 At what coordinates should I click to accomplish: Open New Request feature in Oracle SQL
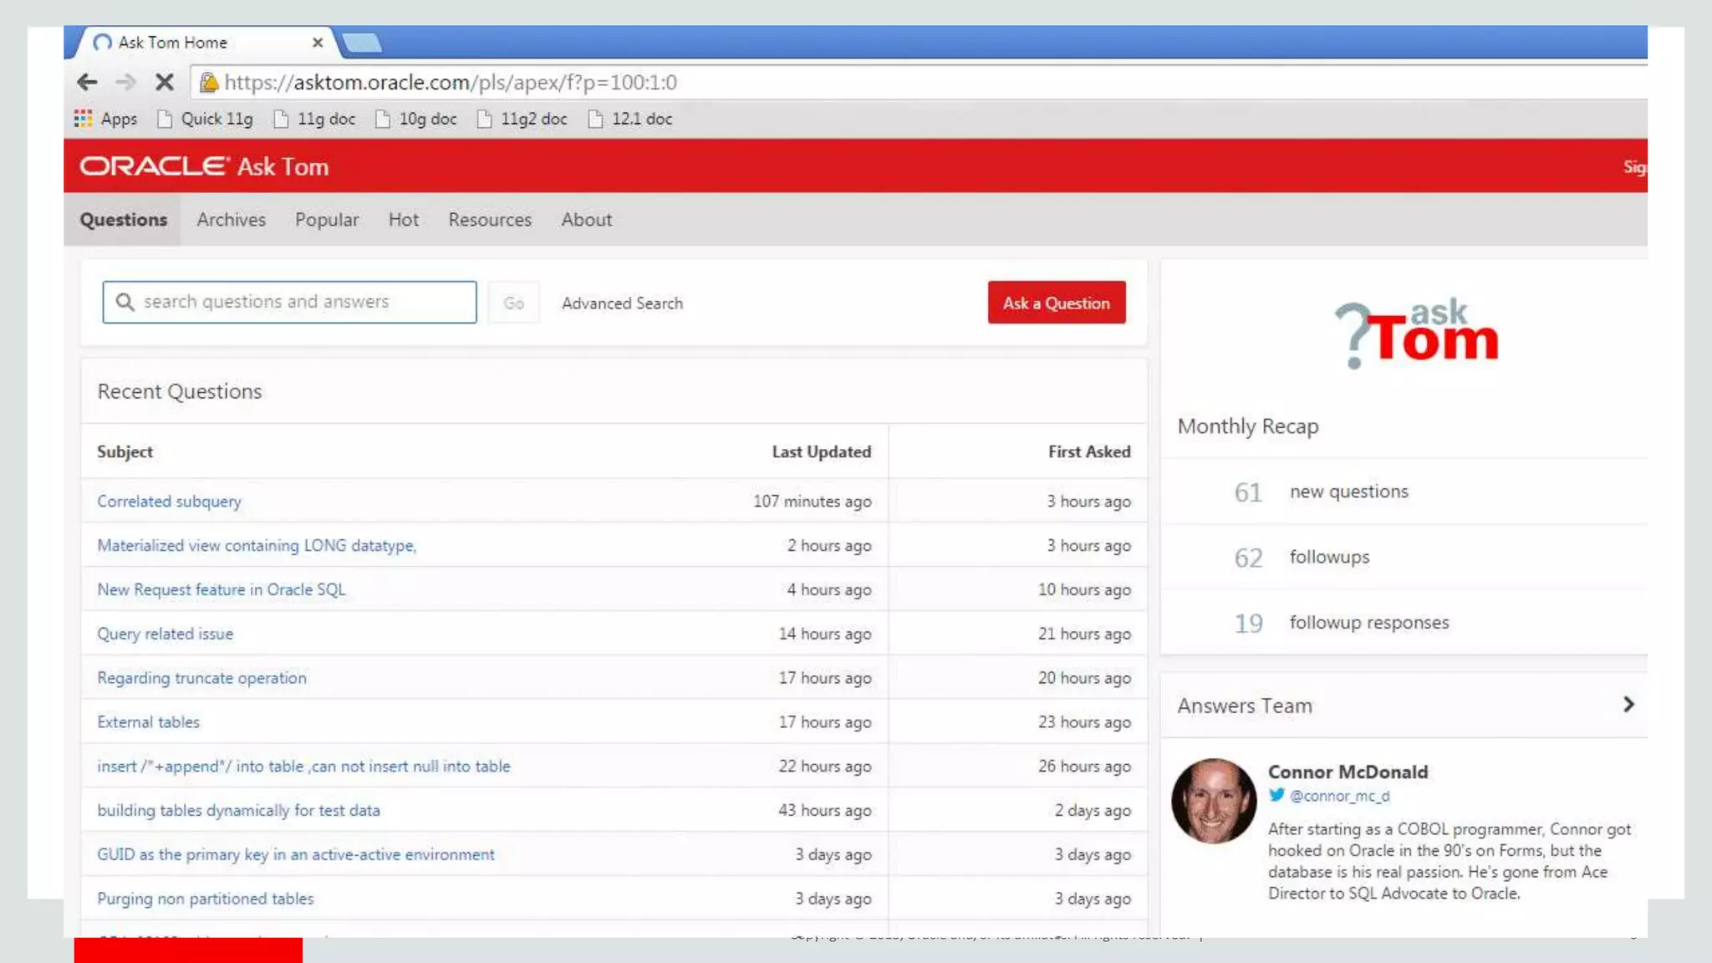pos(221,589)
